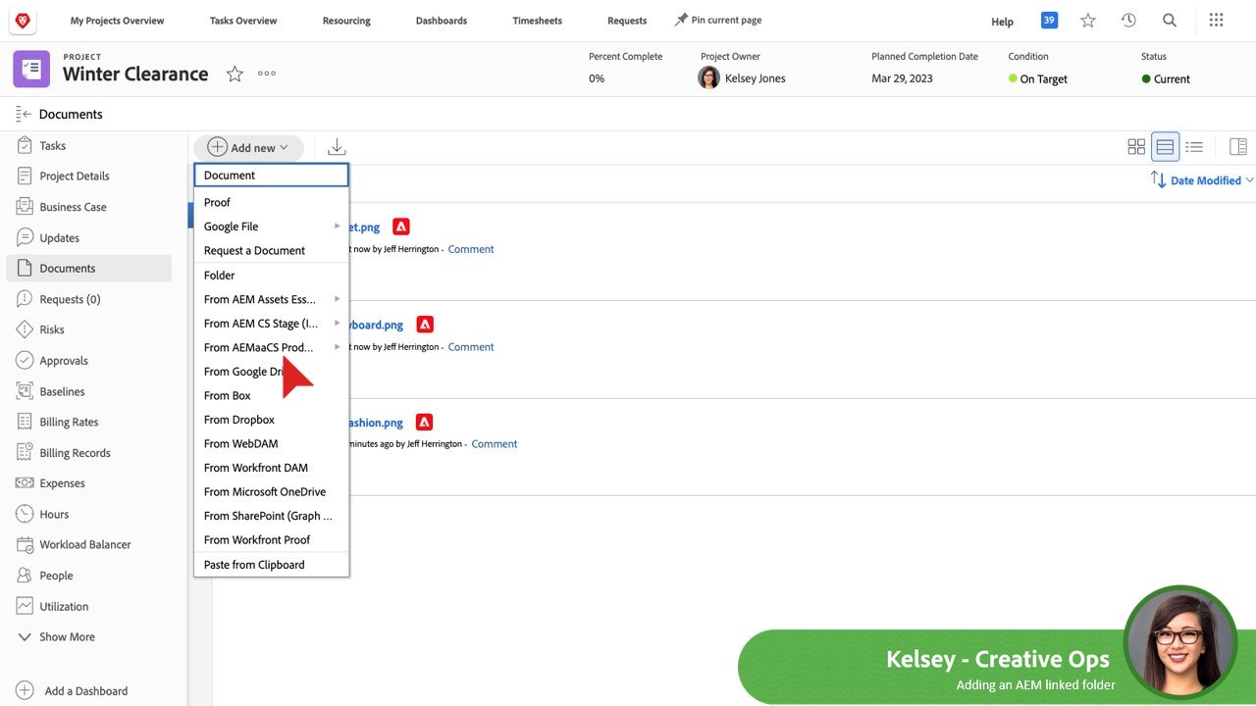1256x706 pixels.
Task: Open People in the sidebar
Action: click(x=88, y=576)
